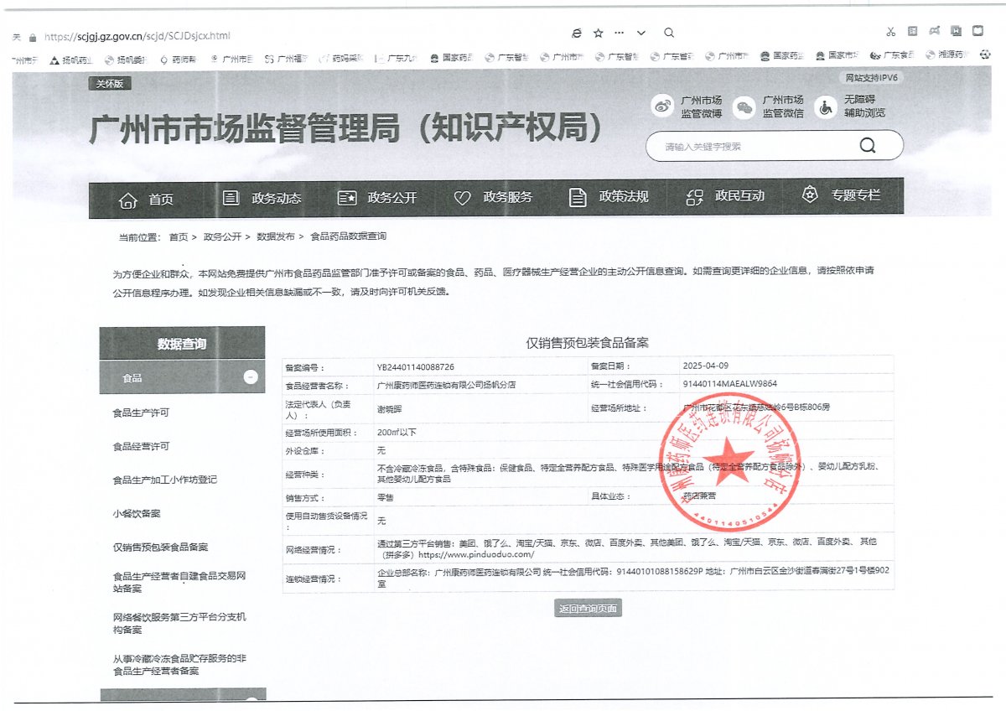The height and width of the screenshot is (711, 1006).
Task: Click the star-card icon beside 政务公开
Action: tap(347, 198)
